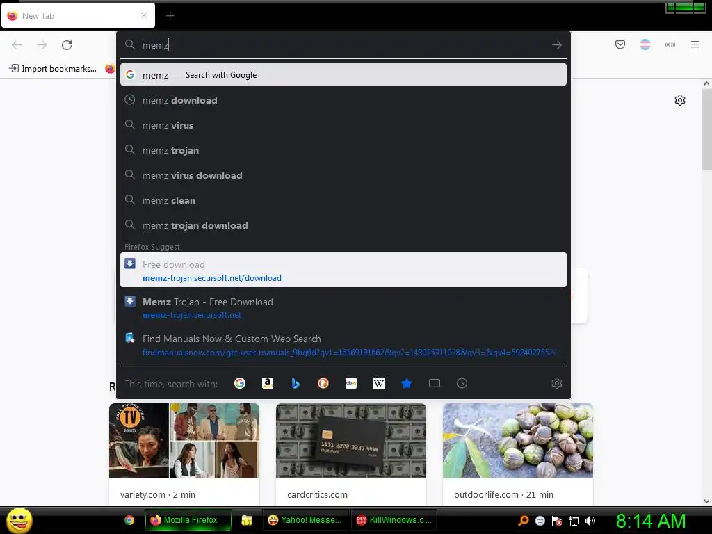The image size is (712, 534).
Task: Switch to Mozilla Firefox taskbar button
Action: coord(188,520)
